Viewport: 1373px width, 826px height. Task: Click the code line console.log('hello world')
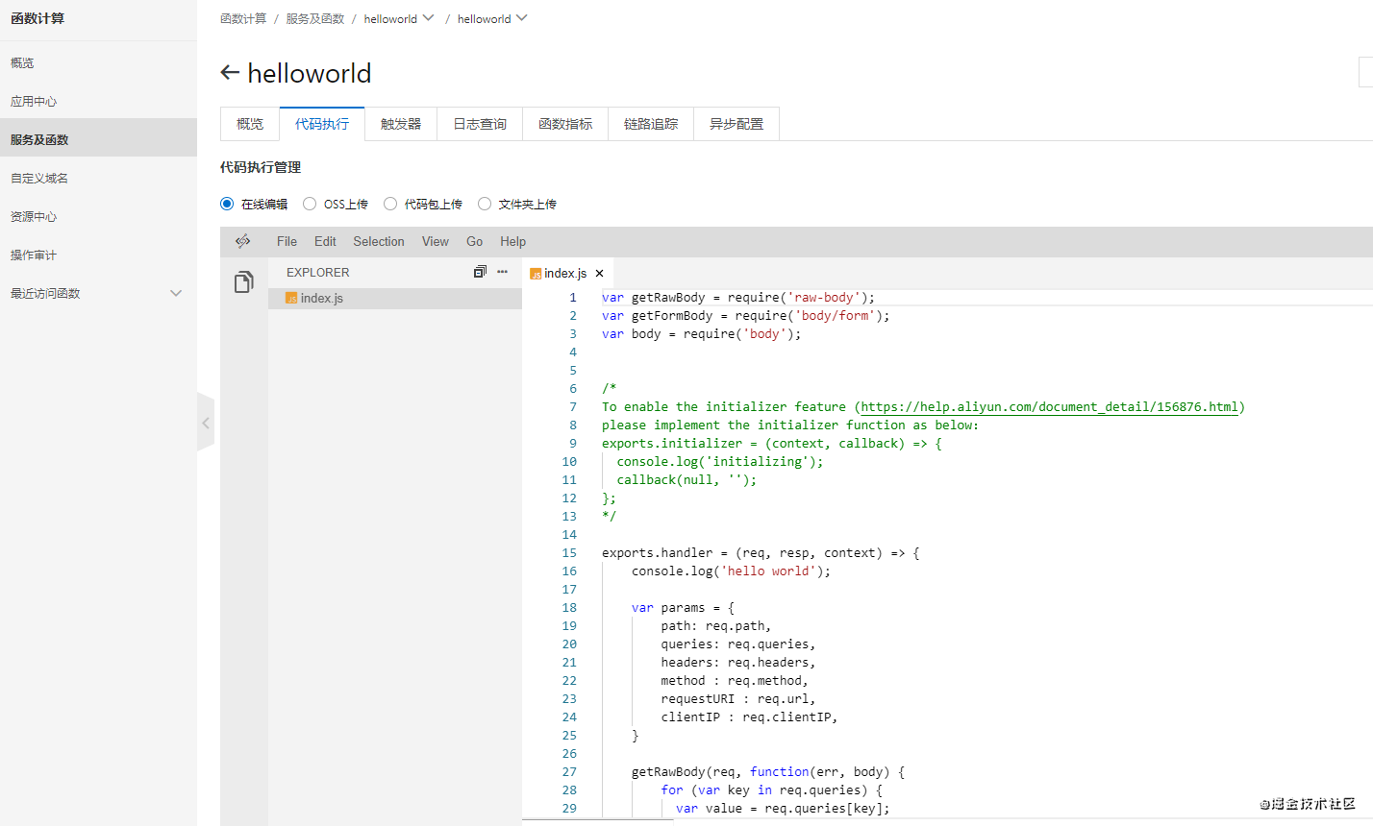731,571
